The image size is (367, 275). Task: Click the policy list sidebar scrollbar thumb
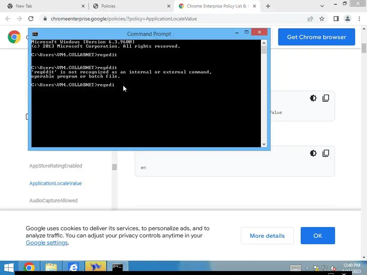click(x=114, y=167)
